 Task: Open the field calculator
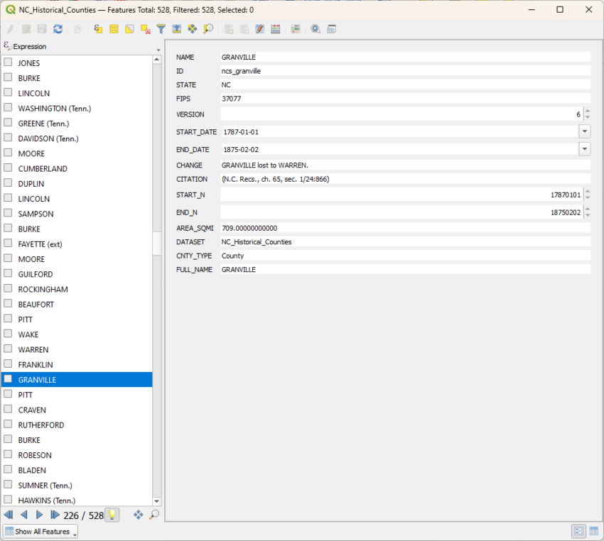[x=275, y=28]
